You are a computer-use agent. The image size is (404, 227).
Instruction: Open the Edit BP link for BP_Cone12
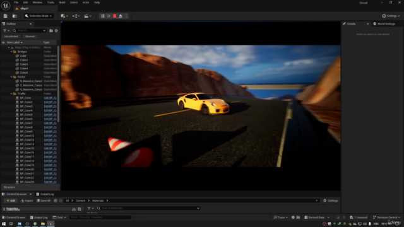(50, 136)
